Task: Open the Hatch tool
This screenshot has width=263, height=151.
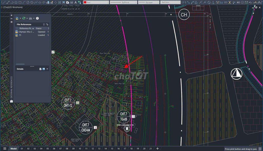Action: 60,2
